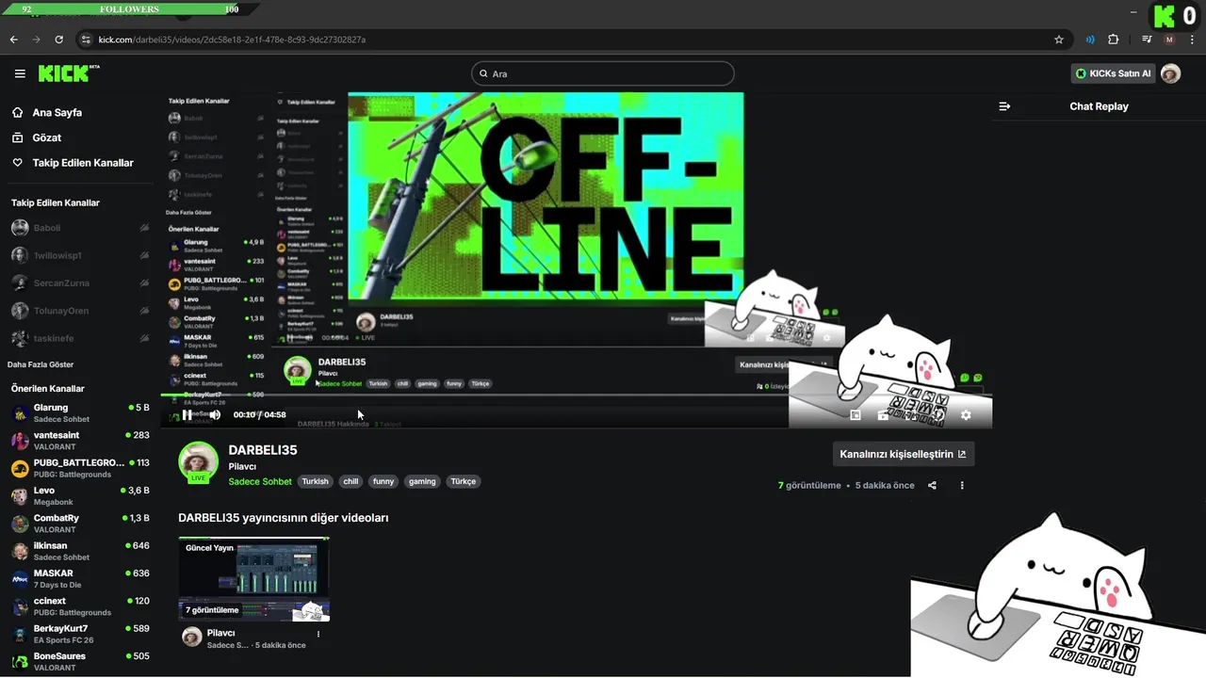Open recommended channel BoneSaures
The width and height of the screenshot is (1206, 678).
(79, 661)
